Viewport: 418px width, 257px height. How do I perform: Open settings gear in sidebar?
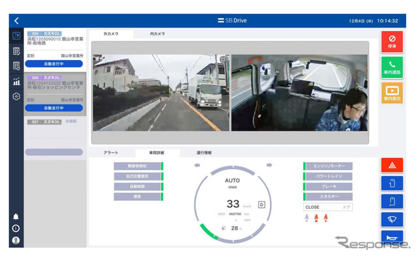click(x=16, y=97)
